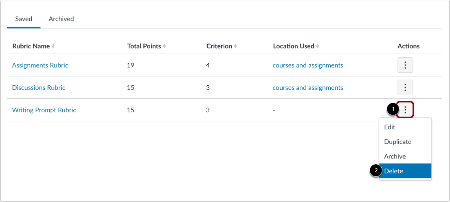The width and height of the screenshot is (450, 202).
Task: Open the Assignments Rubric link
Action: click(x=40, y=65)
